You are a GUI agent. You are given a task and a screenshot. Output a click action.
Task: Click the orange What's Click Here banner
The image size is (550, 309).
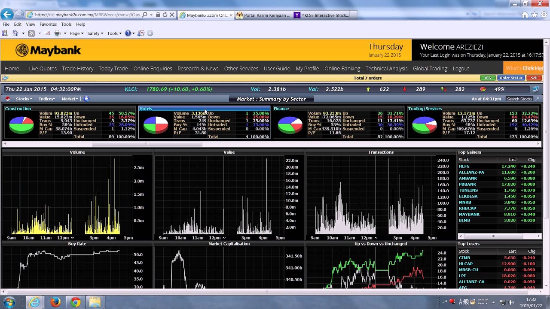[523, 68]
